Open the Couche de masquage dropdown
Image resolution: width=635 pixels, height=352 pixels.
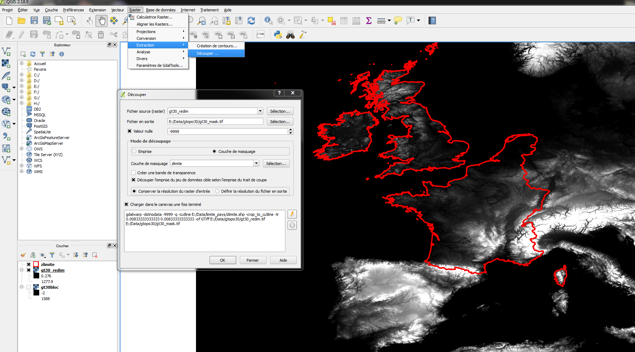click(x=256, y=164)
